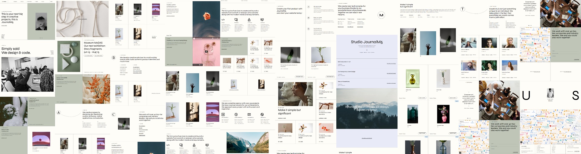Screen dimensions: 581x154
Task: Click carousel dots on the misty mountain slider
Action: (x=367, y=127)
